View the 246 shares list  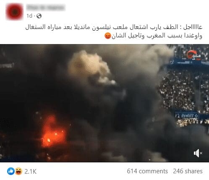188,171
